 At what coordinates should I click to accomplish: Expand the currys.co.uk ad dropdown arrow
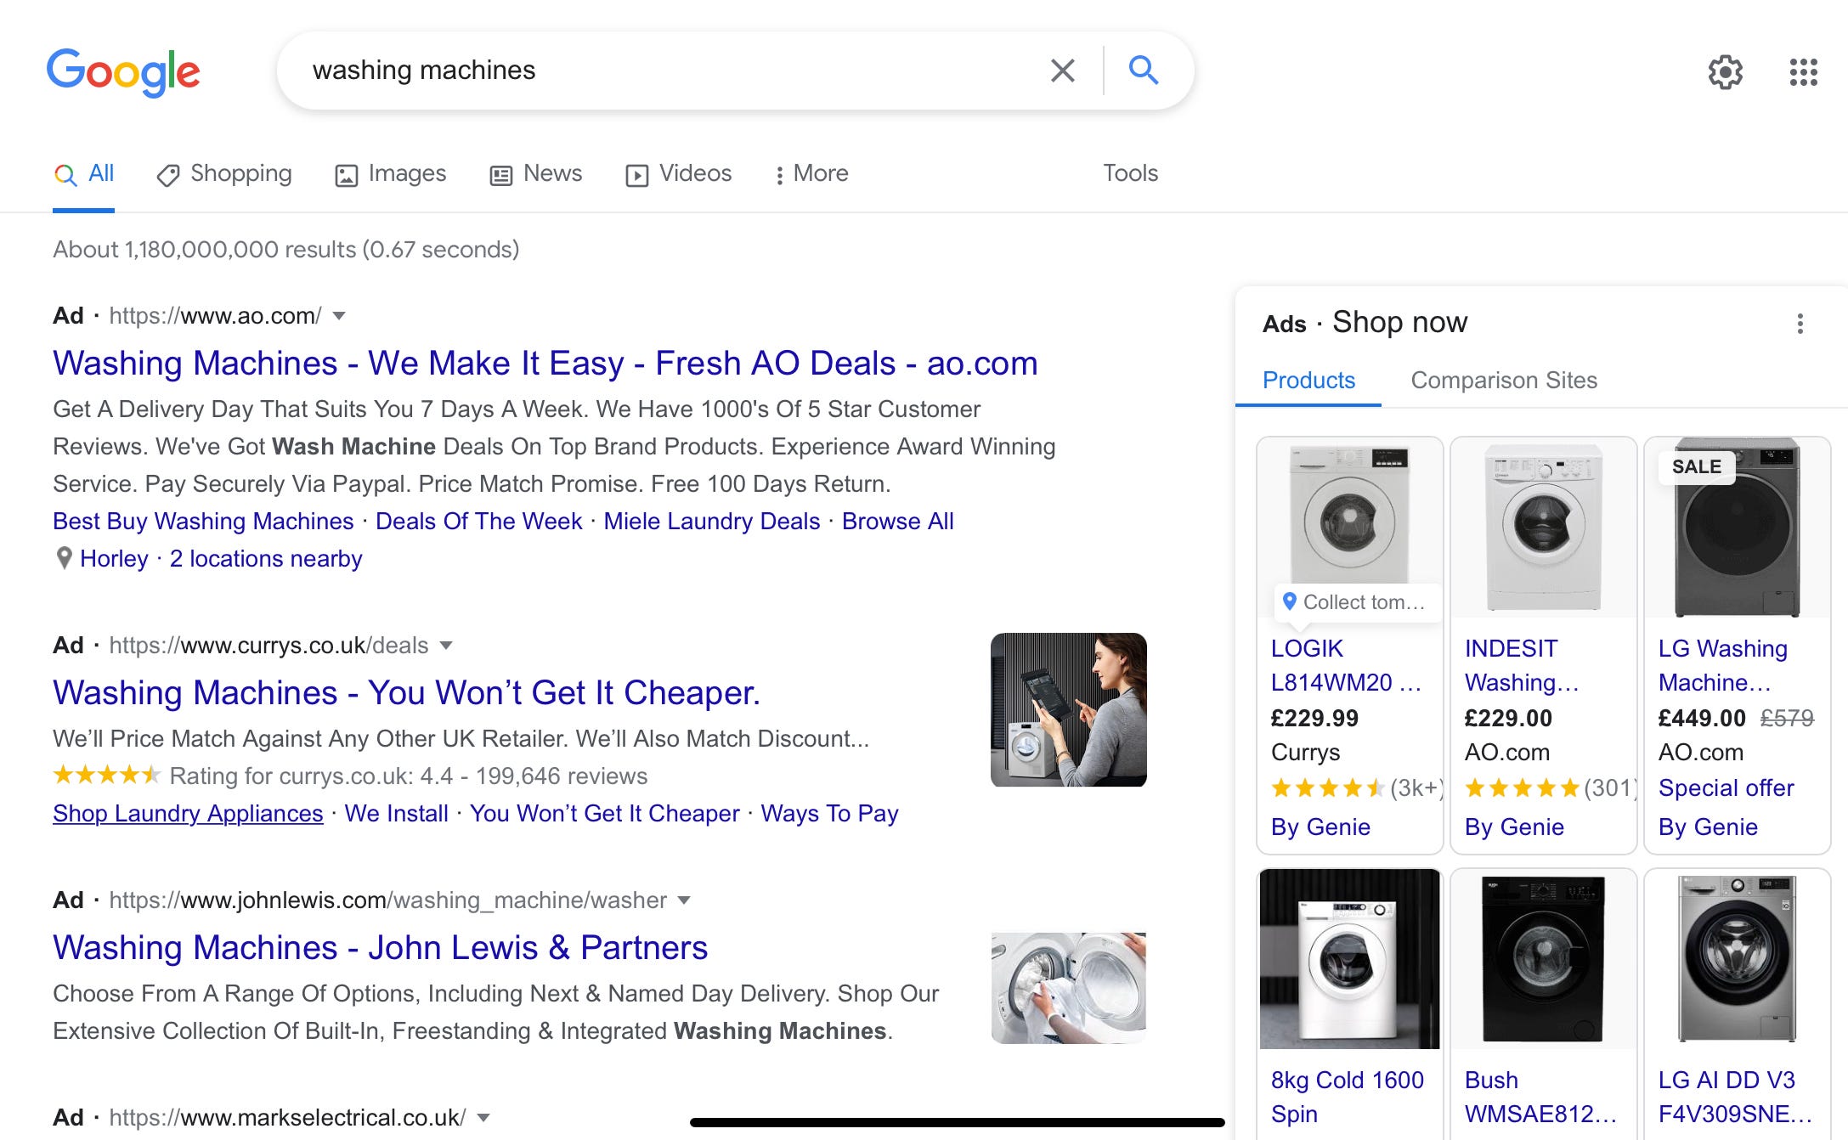pyautogui.click(x=446, y=646)
